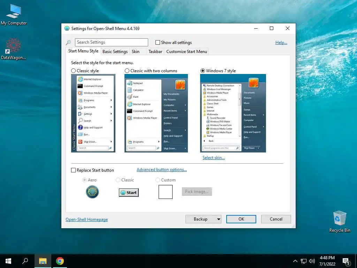
Task: Switch to the Basic Settings tab
Action: pos(115,52)
